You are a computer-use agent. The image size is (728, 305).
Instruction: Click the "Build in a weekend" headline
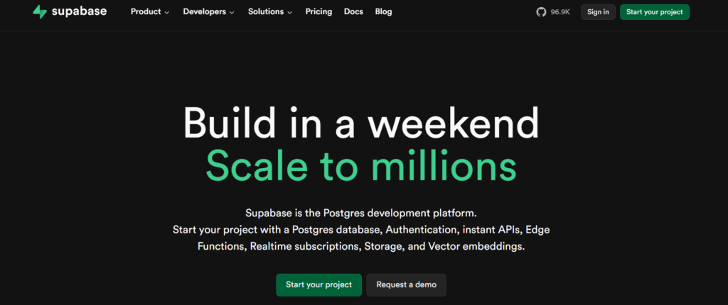click(361, 123)
